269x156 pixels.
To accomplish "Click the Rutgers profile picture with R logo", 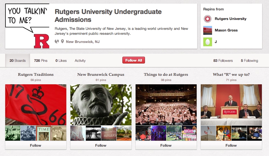I will 27,26.
